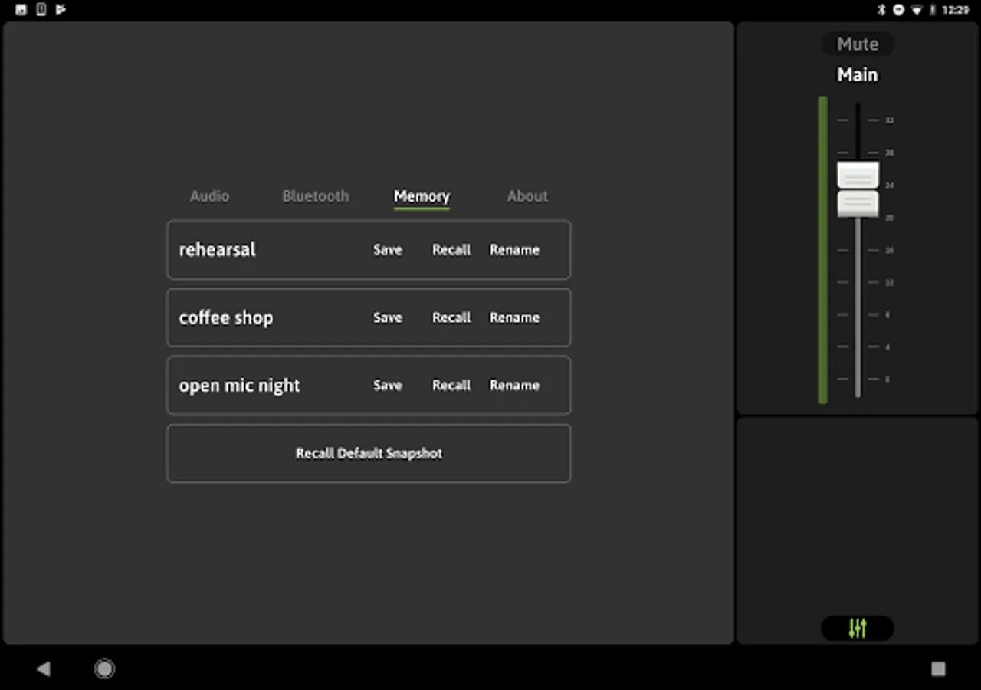Viewport: 981px width, 690px height.
Task: Click the 'coffee shop' snapshot name
Action: tap(226, 317)
